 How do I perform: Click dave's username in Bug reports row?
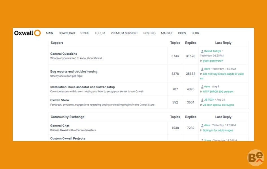(207, 69)
